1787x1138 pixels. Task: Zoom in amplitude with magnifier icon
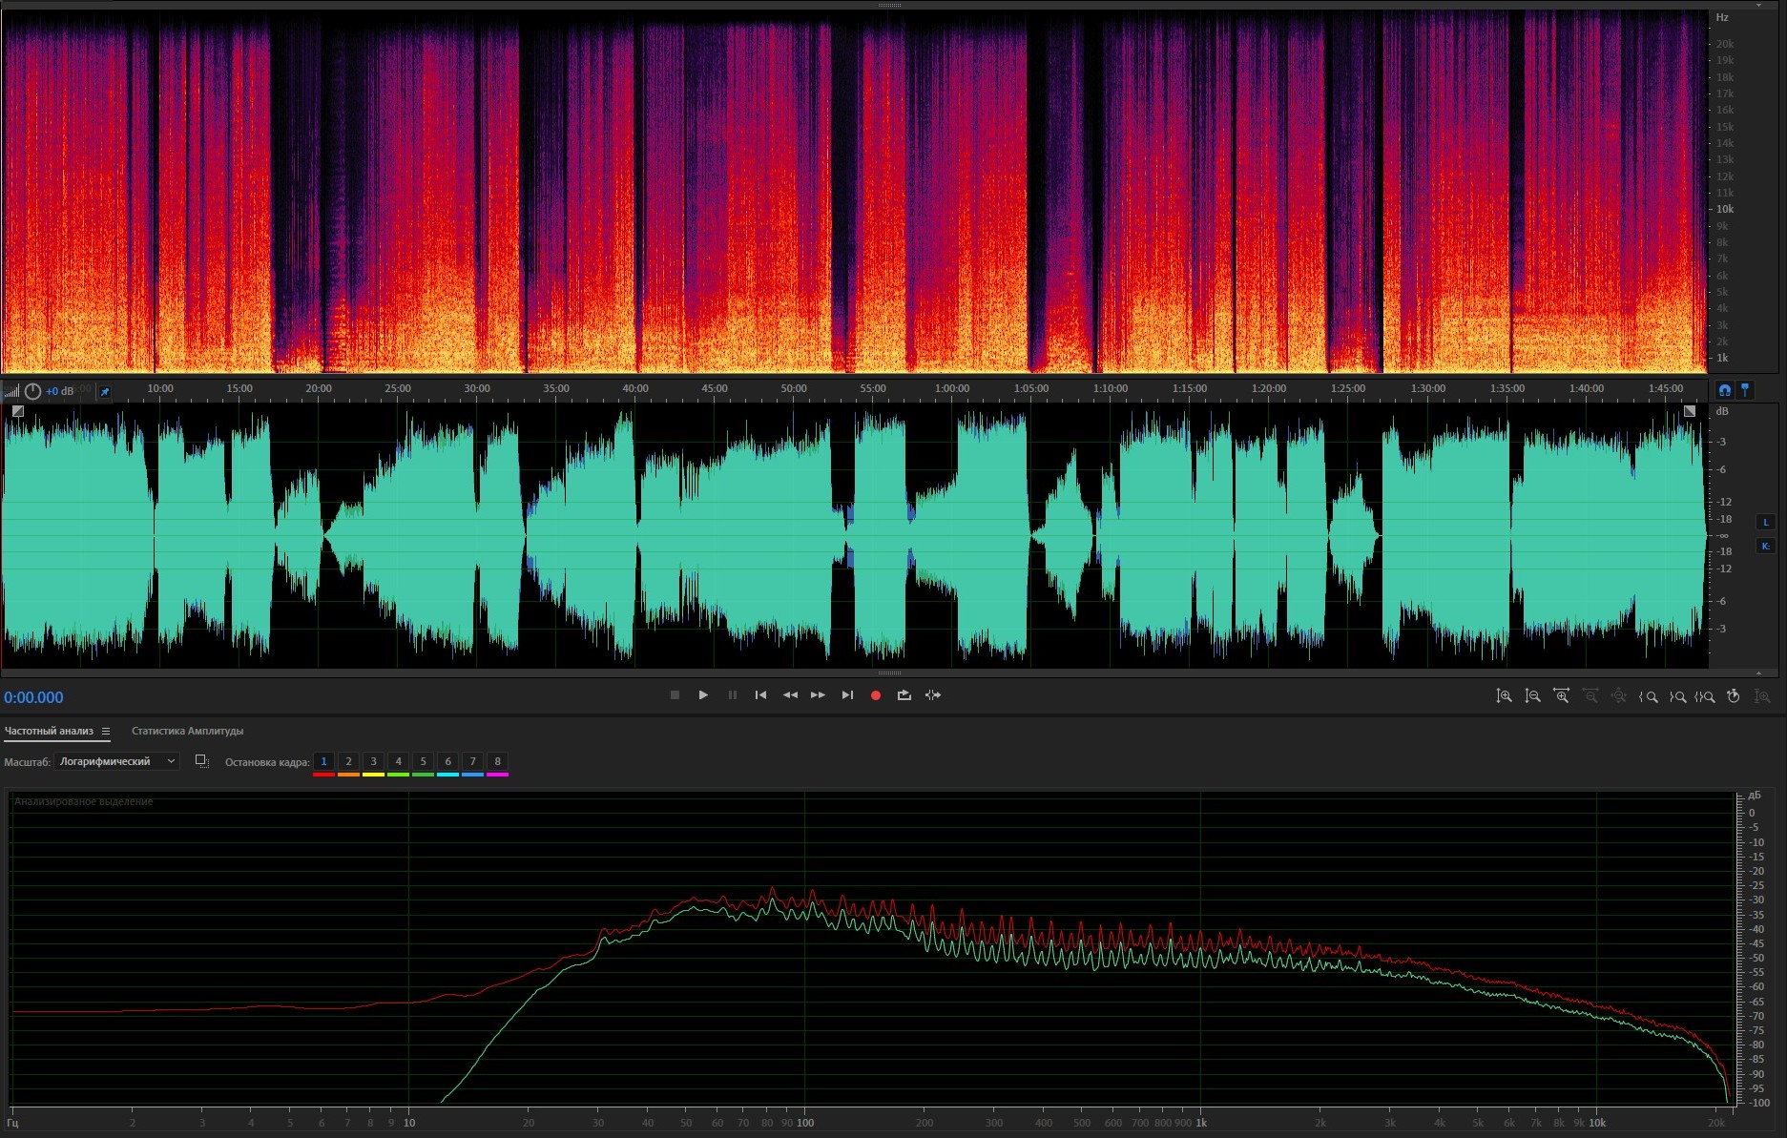pos(1504,696)
